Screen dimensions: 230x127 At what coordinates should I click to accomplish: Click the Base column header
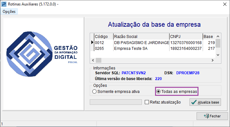(x=209, y=37)
